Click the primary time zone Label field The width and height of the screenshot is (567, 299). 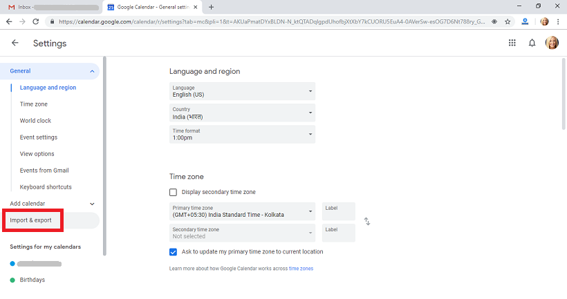tap(338, 211)
